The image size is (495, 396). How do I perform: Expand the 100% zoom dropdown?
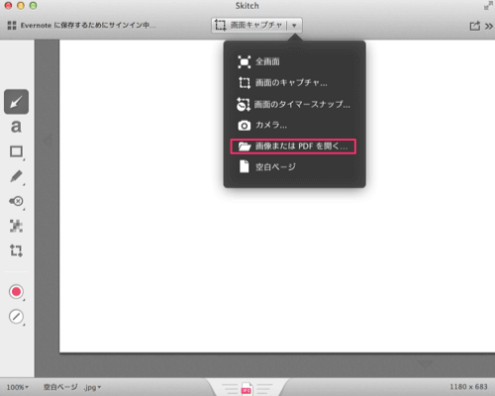pyautogui.click(x=18, y=387)
